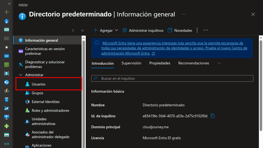
Task: Open Usuarios in the side menu
Action: coord(38,84)
